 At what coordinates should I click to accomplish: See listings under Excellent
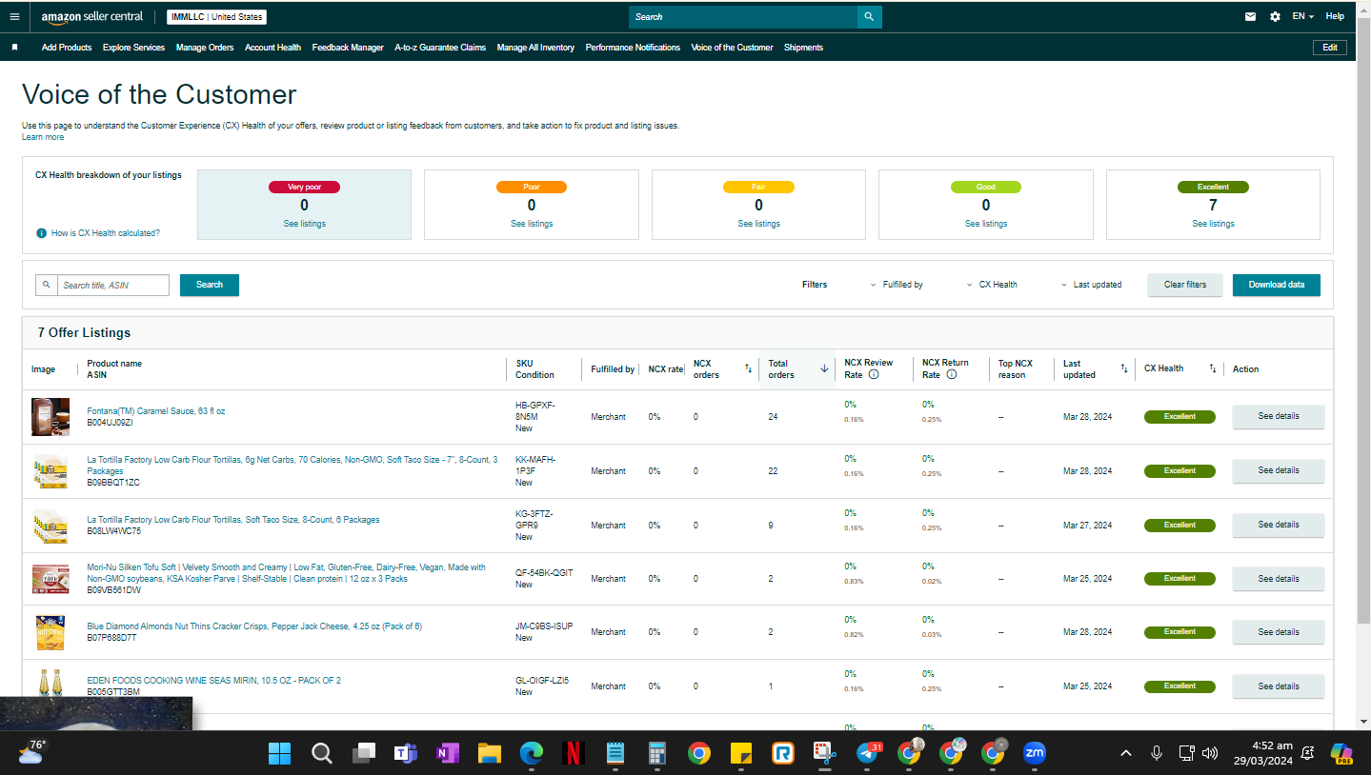click(1213, 224)
